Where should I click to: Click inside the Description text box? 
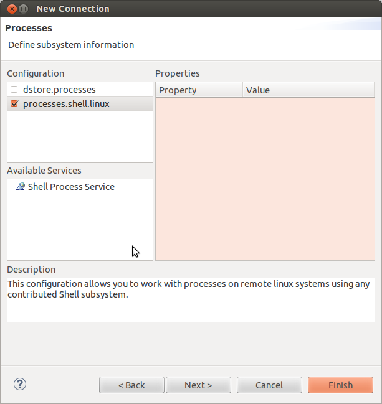[190, 308]
